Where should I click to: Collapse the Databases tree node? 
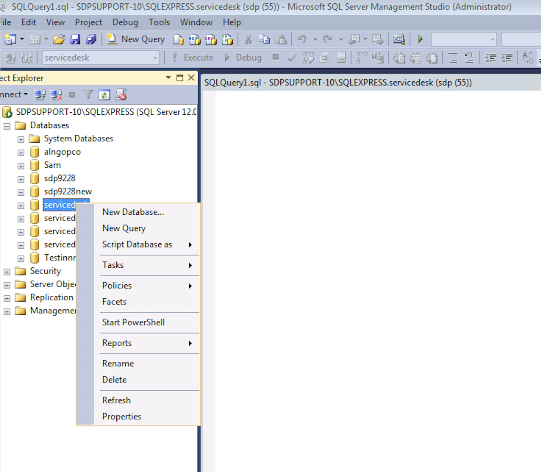click(7, 126)
